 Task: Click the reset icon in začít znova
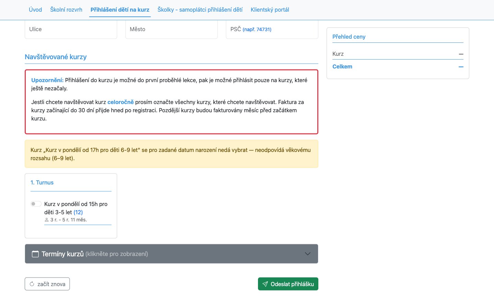(x=32, y=284)
